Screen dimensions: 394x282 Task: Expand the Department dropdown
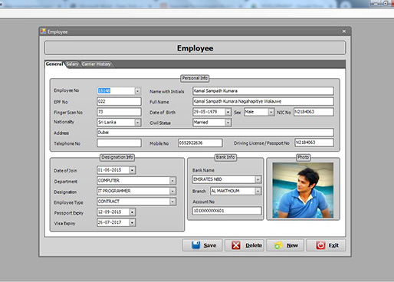click(x=172, y=181)
